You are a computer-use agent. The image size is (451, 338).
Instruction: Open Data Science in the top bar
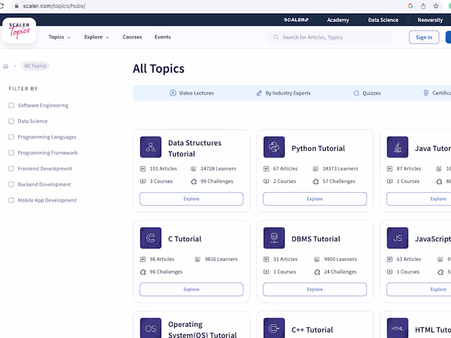[383, 20]
